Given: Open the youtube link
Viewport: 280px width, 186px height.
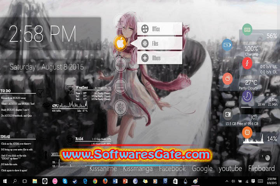Looking at the screenshot, I should [x=230, y=169].
